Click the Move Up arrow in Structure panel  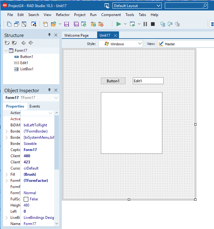[x=24, y=43]
